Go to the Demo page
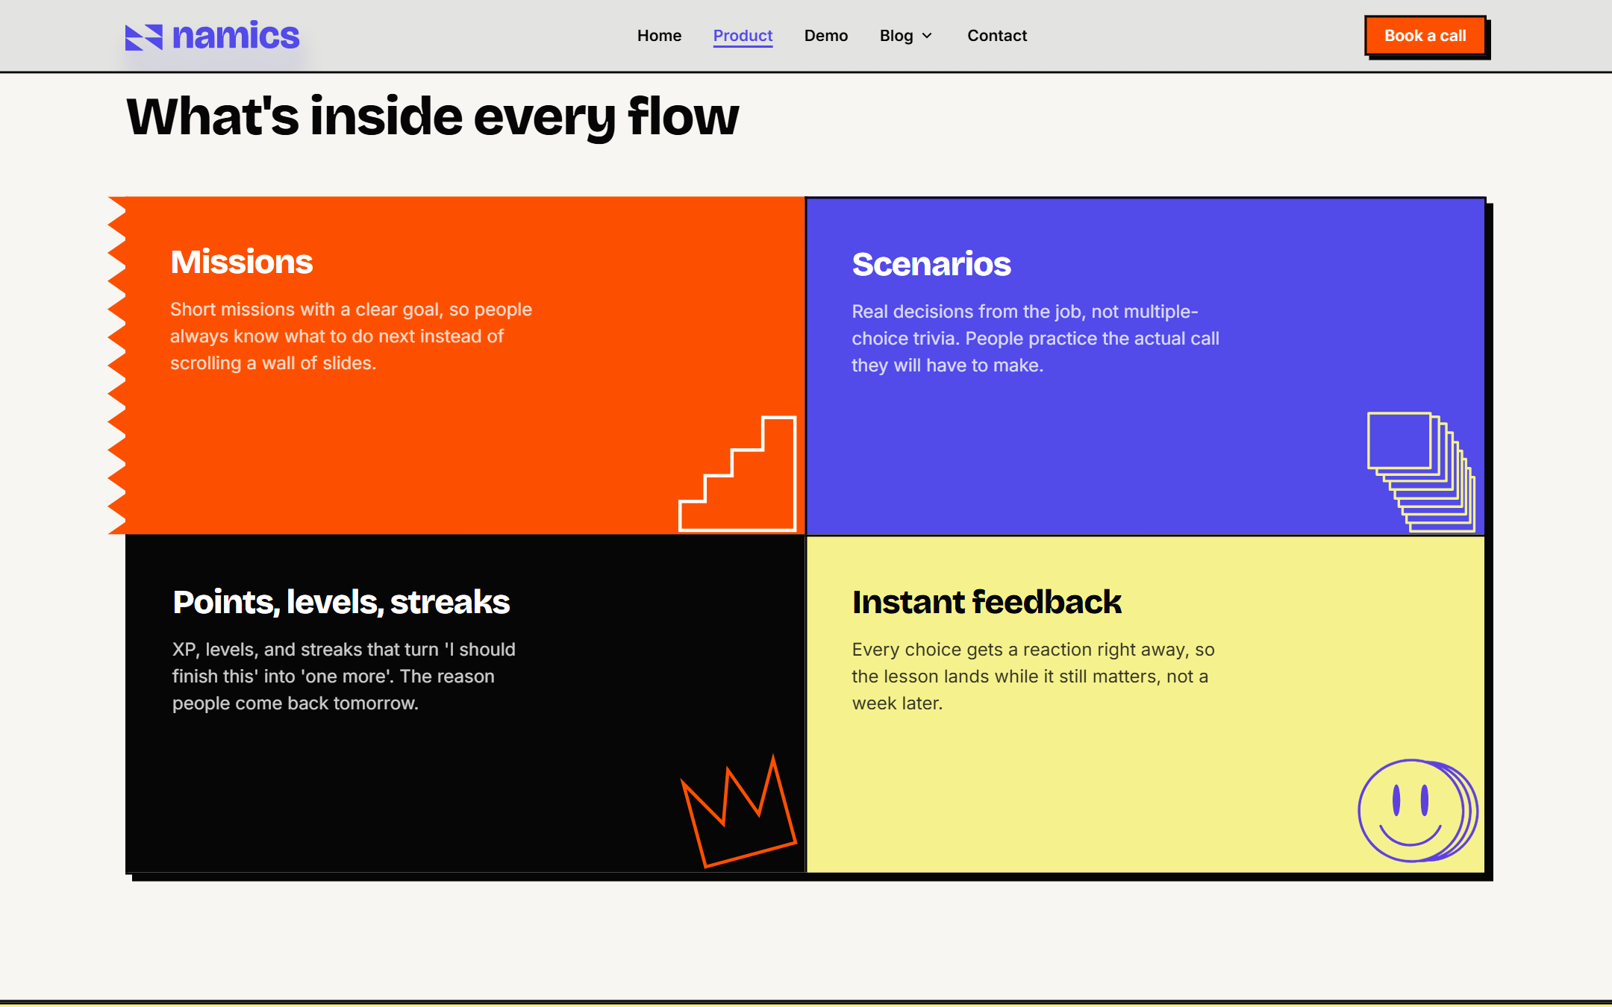This screenshot has width=1612, height=1007. tap(826, 36)
